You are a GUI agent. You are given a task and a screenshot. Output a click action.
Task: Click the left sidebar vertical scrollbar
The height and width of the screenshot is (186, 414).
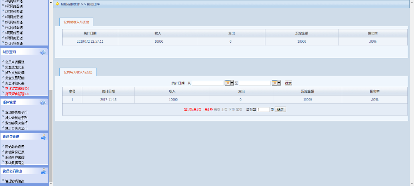tap(51, 135)
